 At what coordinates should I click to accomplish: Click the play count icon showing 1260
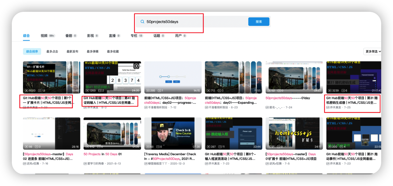click(87, 91)
